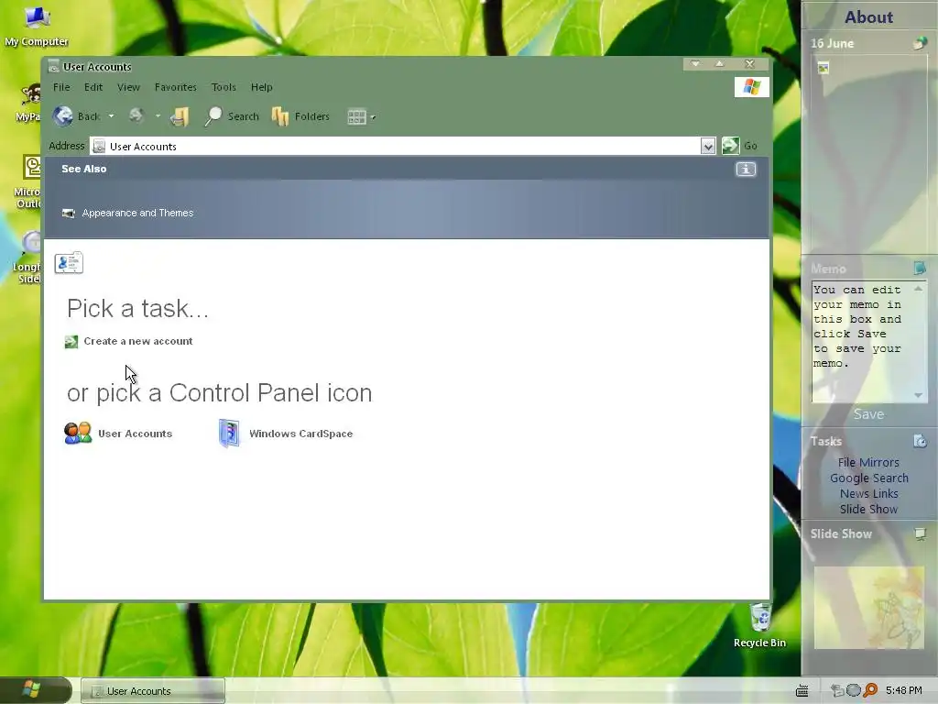Viewport: 938px width, 704px height.
Task: Open the Help menu
Action: pyautogui.click(x=261, y=87)
